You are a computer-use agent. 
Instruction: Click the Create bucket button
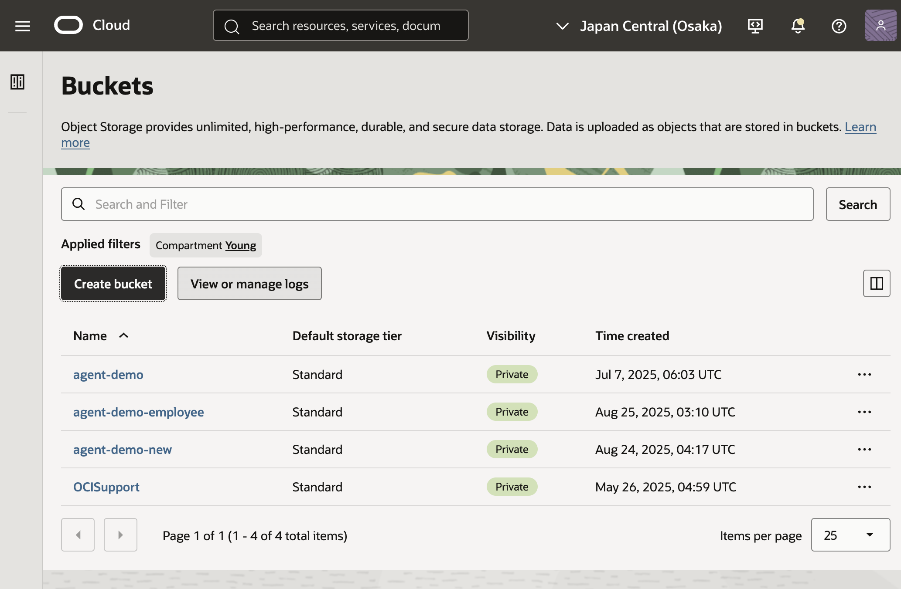113,284
